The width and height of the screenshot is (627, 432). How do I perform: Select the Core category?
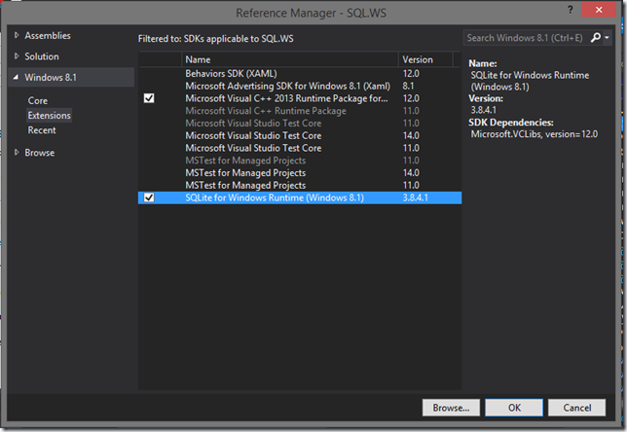click(x=38, y=101)
